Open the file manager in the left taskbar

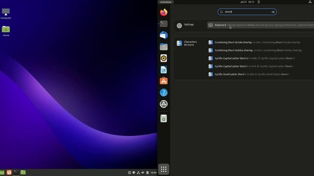click(x=23, y=172)
